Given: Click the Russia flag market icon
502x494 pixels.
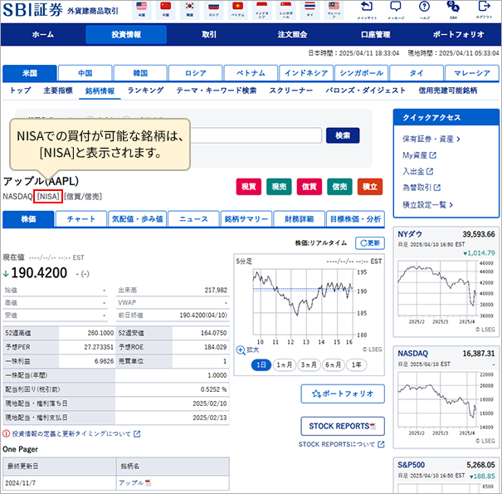Looking at the screenshot, I should pyautogui.click(x=213, y=10).
